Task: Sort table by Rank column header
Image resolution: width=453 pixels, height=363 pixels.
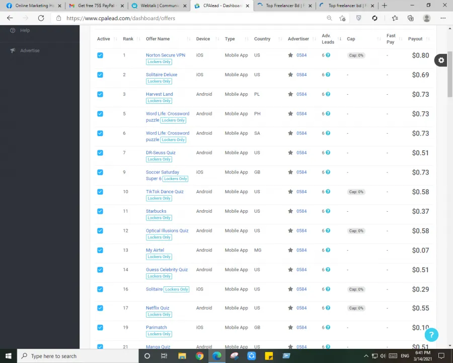Action: 128,39
